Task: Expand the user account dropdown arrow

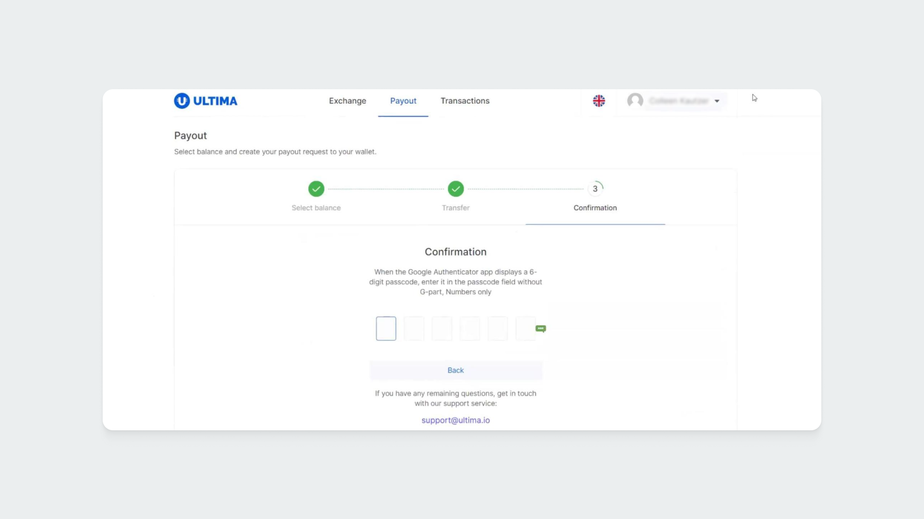Action: click(717, 101)
